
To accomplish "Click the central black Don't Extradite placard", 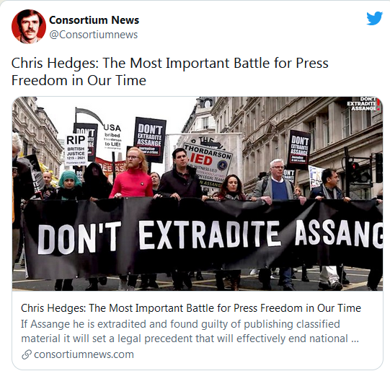I will pyautogui.click(x=150, y=139).
